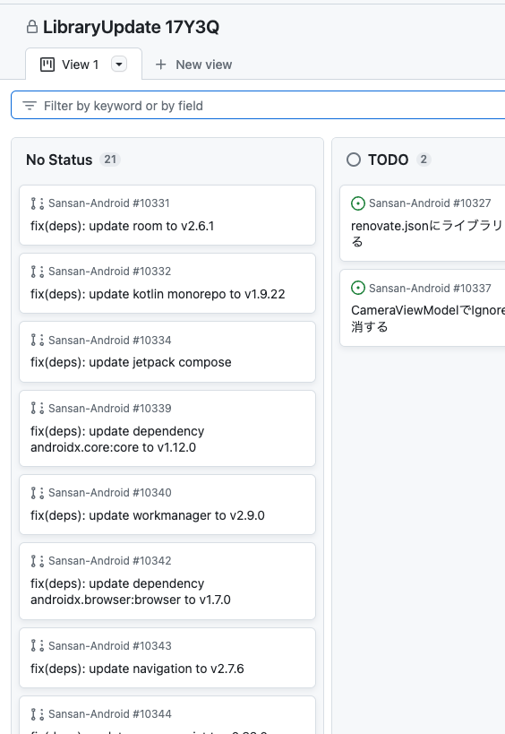Click pull request icon on card #10343

click(x=38, y=645)
